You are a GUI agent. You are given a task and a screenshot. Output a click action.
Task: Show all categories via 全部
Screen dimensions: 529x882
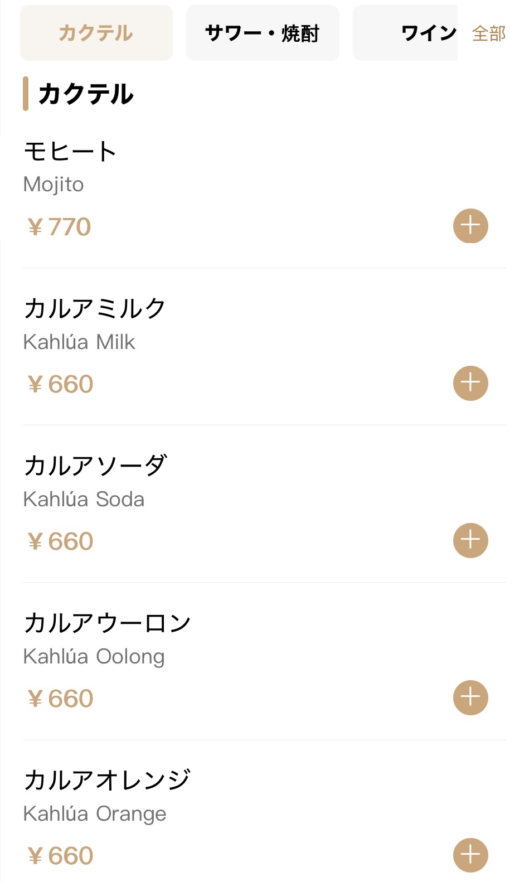[x=489, y=33]
